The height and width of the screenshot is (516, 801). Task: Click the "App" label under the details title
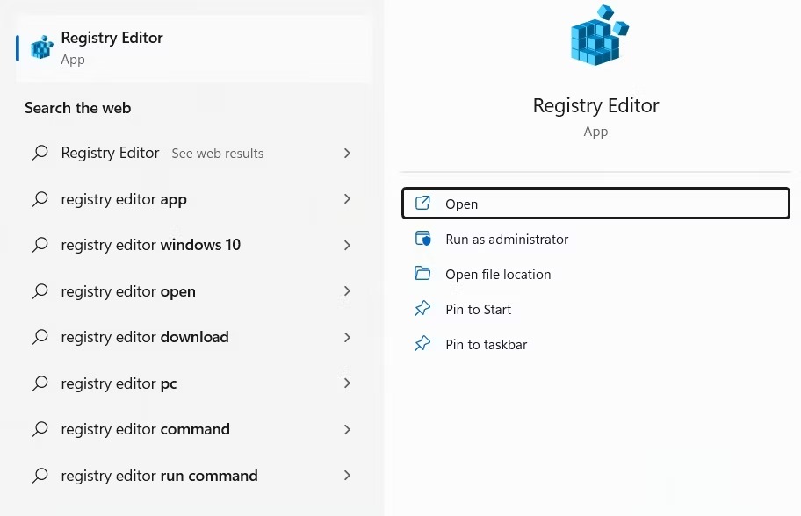point(595,132)
